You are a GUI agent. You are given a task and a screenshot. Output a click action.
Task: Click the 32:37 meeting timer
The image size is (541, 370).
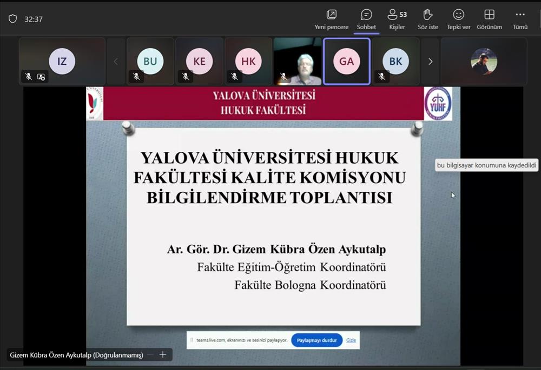[34, 19]
